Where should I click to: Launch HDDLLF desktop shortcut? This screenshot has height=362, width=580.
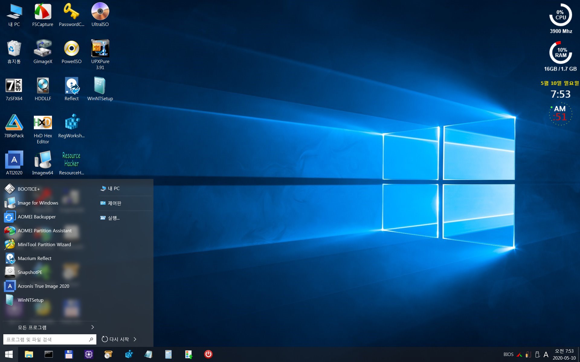43,89
